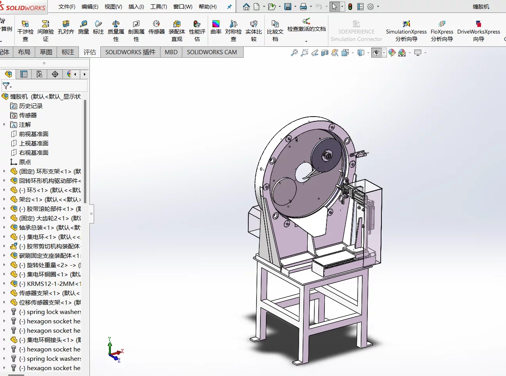Screen dimensions: 506x376
Task: Open Curvature analysis (曲率) tool
Action: tap(216, 27)
